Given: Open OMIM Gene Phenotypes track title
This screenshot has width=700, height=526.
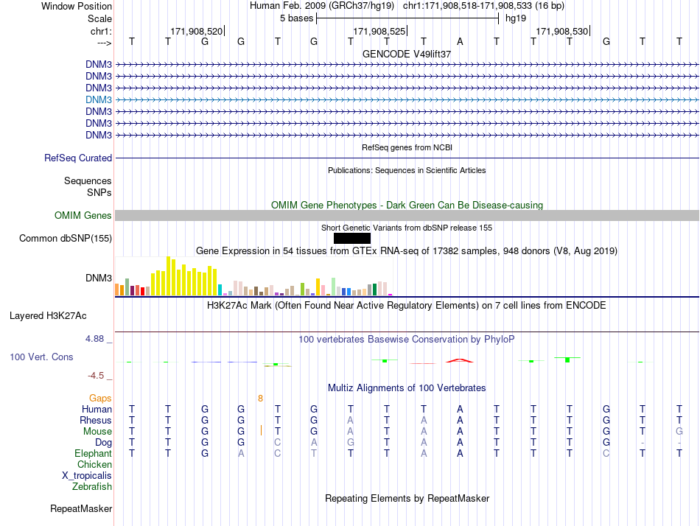Looking at the screenshot, I should (407, 205).
